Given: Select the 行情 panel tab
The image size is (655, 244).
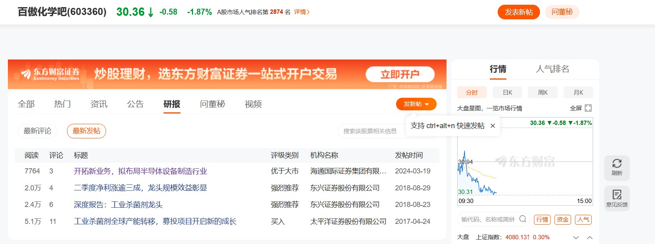Looking at the screenshot, I should (x=498, y=69).
